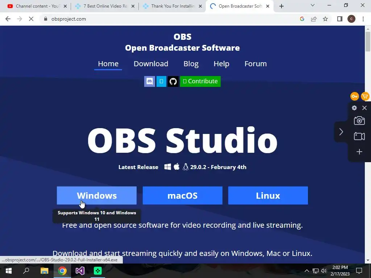Download OBS Studio for Windows
The image size is (371, 278).
click(x=96, y=195)
